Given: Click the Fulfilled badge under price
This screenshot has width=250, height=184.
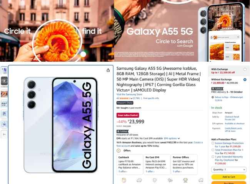Looking at the screenshot, I should [x=122, y=131].
